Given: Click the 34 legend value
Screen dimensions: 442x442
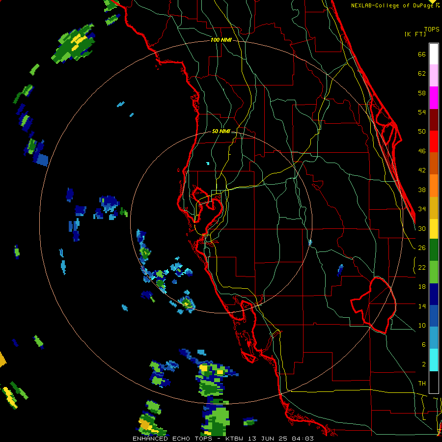Looking at the screenshot, I should pyautogui.click(x=422, y=209).
